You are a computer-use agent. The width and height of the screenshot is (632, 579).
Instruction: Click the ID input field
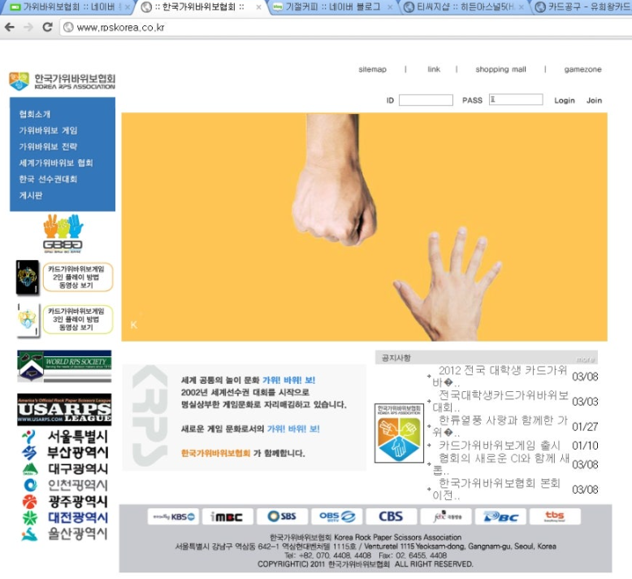coord(426,100)
